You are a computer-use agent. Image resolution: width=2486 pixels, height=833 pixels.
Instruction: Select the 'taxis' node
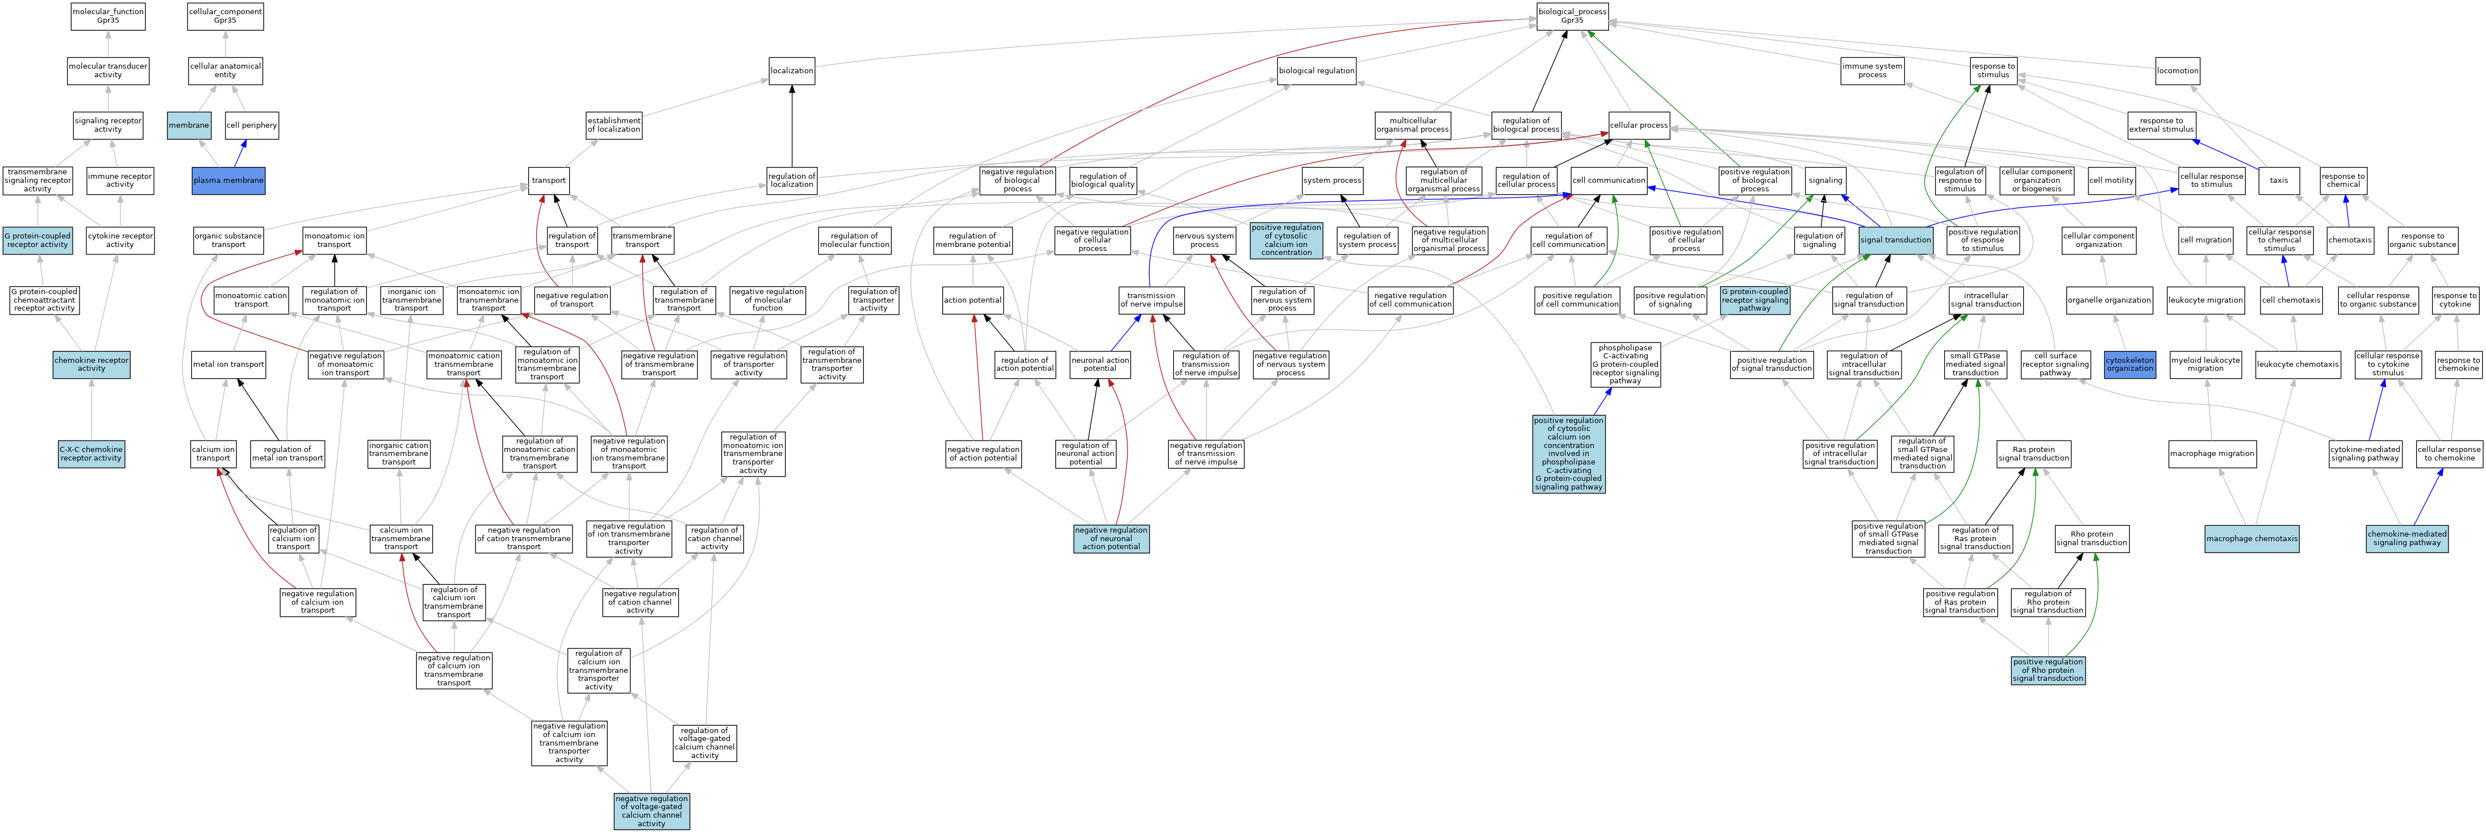2279,181
